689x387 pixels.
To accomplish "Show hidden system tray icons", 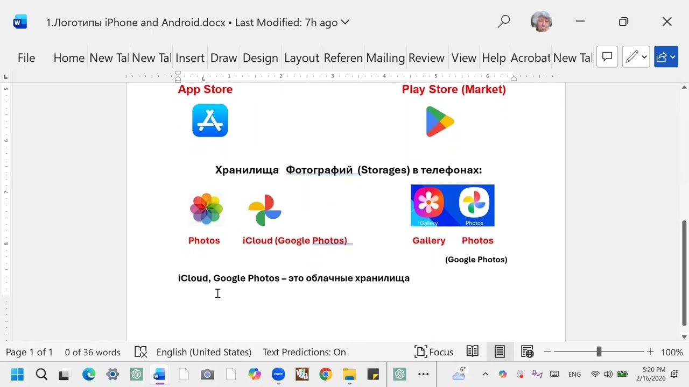I will click(485, 374).
